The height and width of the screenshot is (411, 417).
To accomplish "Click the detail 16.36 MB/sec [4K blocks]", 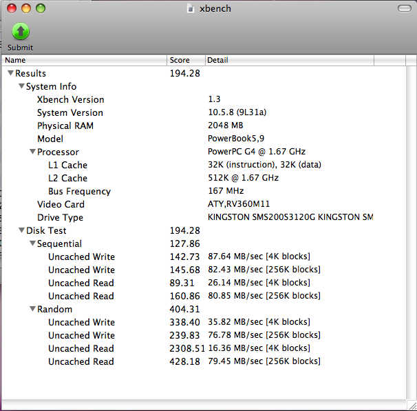I will [x=259, y=348].
